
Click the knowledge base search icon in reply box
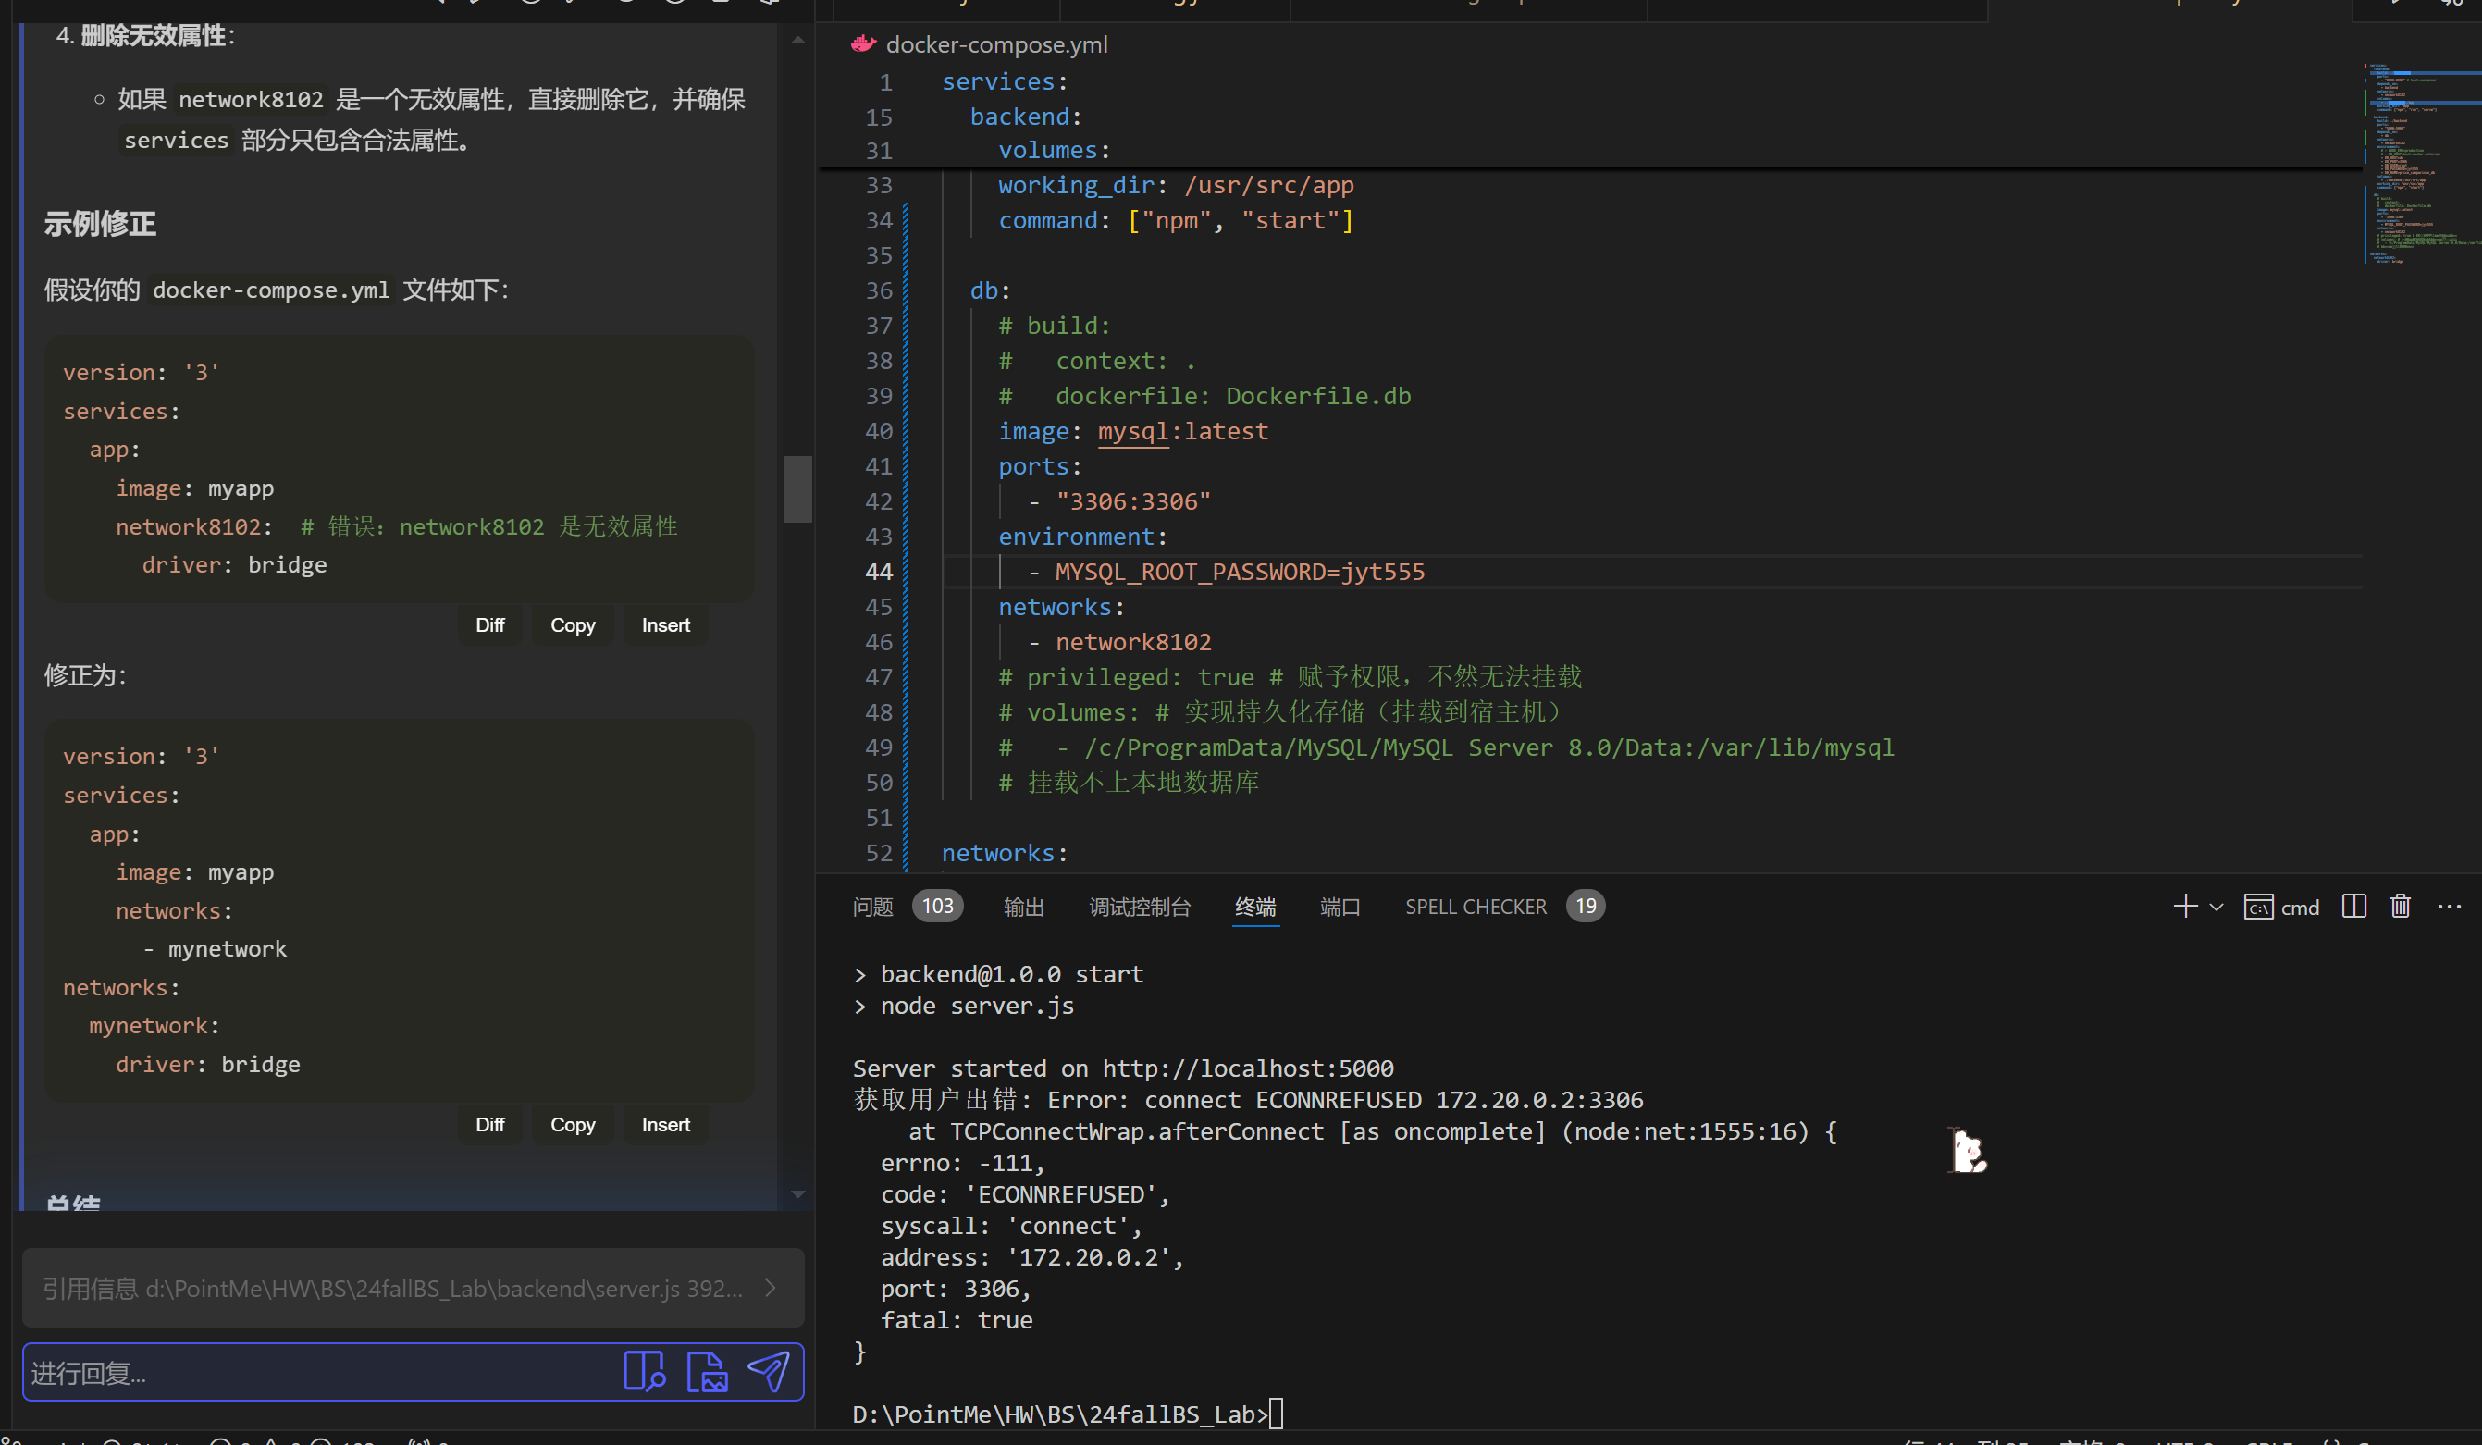point(644,1372)
